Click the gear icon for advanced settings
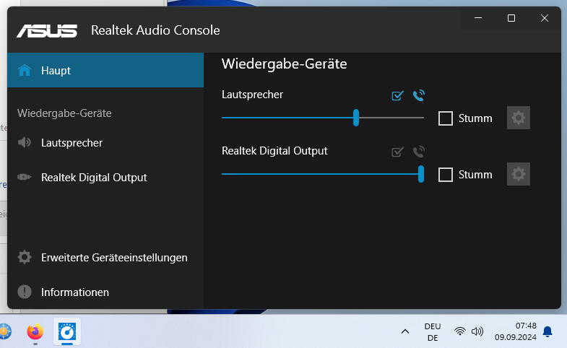The image size is (567, 348). click(25, 257)
